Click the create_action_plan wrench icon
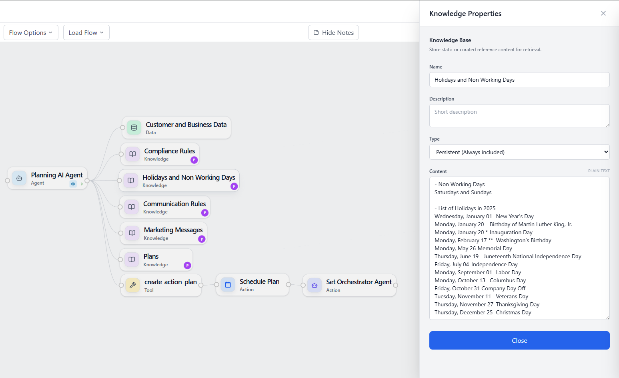This screenshot has width=619, height=378. (x=132, y=285)
